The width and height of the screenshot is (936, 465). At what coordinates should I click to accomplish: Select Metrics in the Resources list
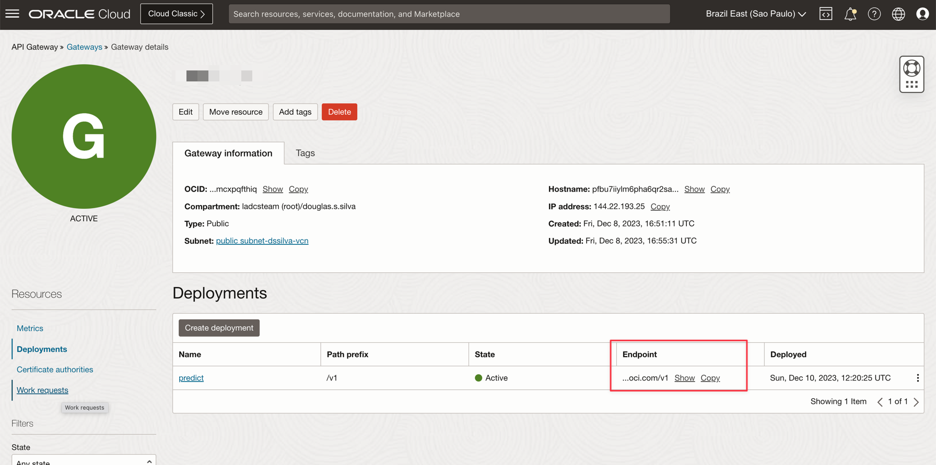[30, 328]
